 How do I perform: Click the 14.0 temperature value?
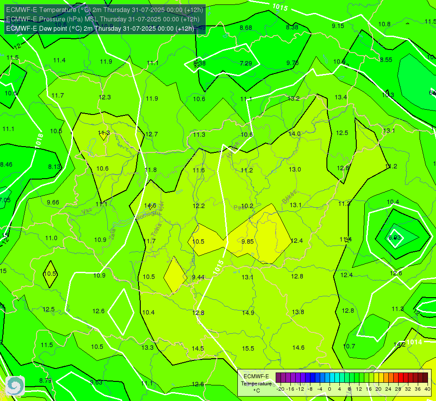pyautogui.click(x=294, y=134)
